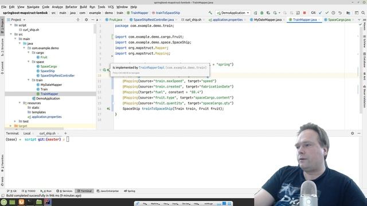Viewport: 367px width, 206px height.
Task: Open the Navigate menu
Action: click(33, 7)
